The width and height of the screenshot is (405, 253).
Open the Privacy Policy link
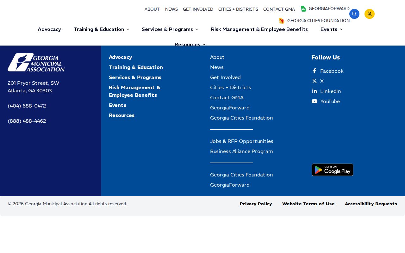pyautogui.click(x=256, y=204)
